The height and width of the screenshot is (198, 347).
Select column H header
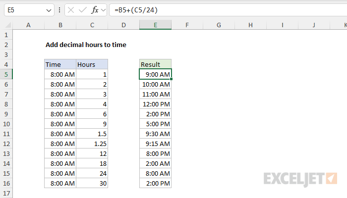coord(250,25)
